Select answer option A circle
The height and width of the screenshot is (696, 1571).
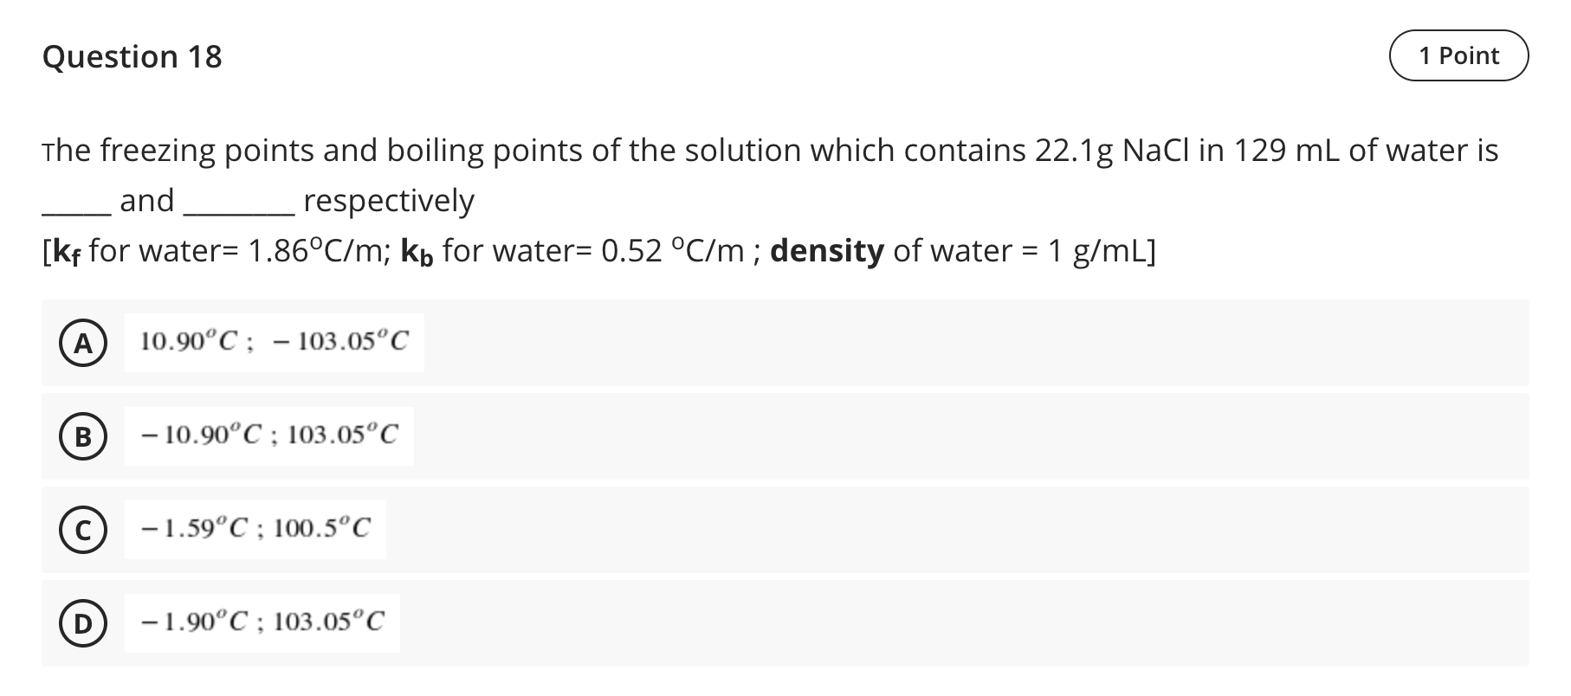[82, 343]
